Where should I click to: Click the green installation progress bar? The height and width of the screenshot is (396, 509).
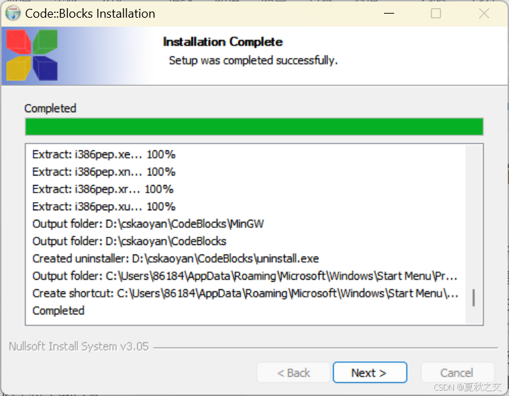coord(254,127)
